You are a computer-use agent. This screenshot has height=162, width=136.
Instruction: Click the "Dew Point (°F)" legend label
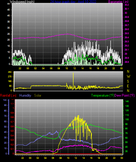click(124, 95)
